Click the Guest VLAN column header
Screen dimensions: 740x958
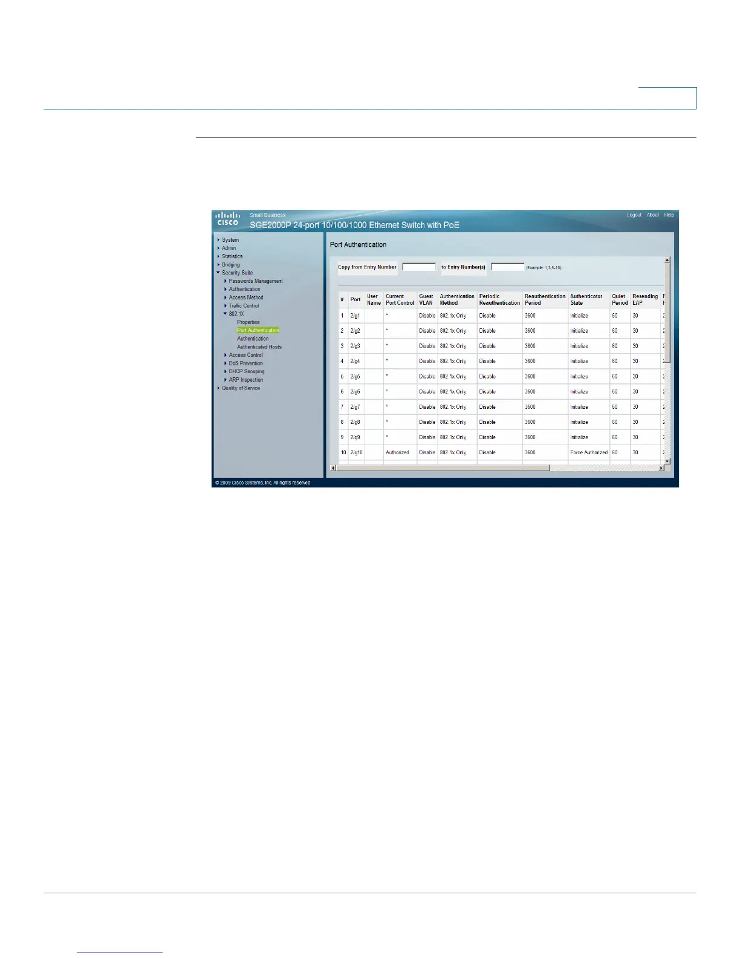pos(426,299)
